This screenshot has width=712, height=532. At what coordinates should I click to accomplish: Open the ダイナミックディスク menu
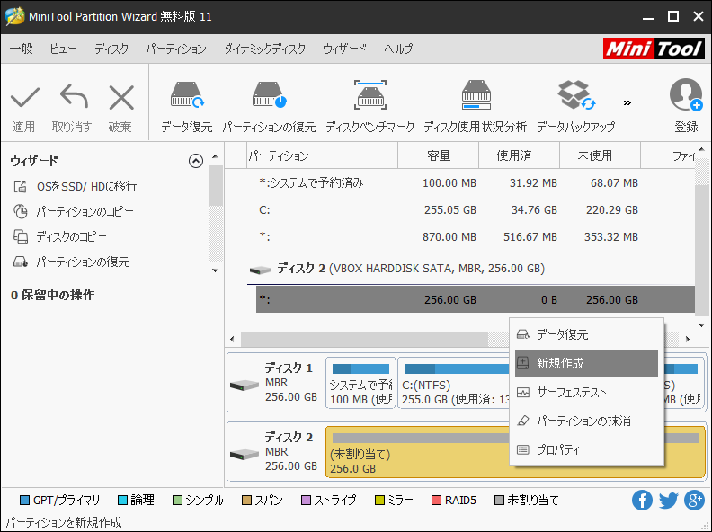coord(264,49)
